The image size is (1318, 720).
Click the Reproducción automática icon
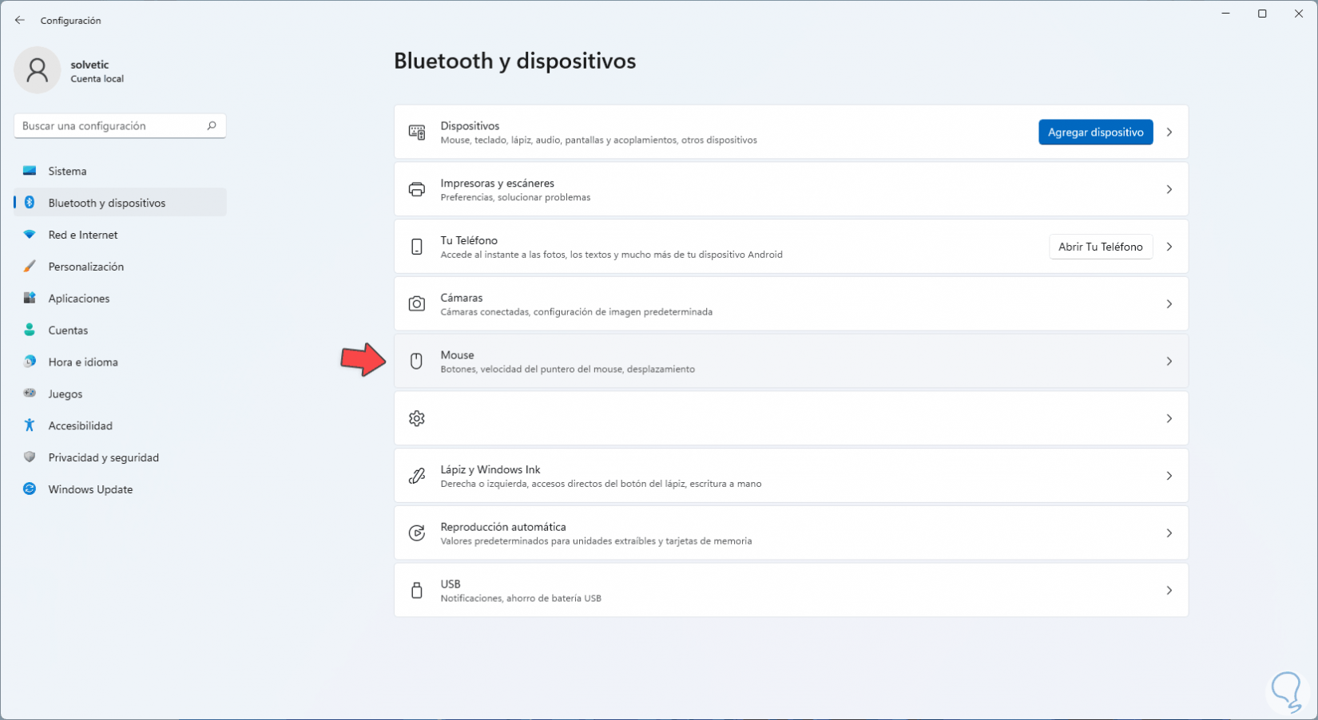[416, 533]
